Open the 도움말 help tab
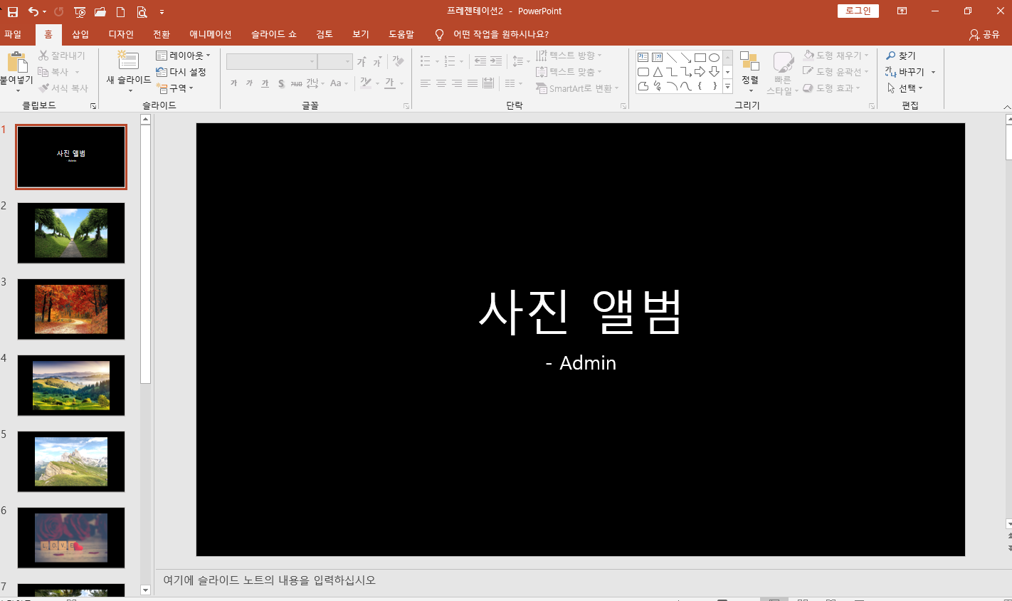1012x601 pixels. (401, 34)
